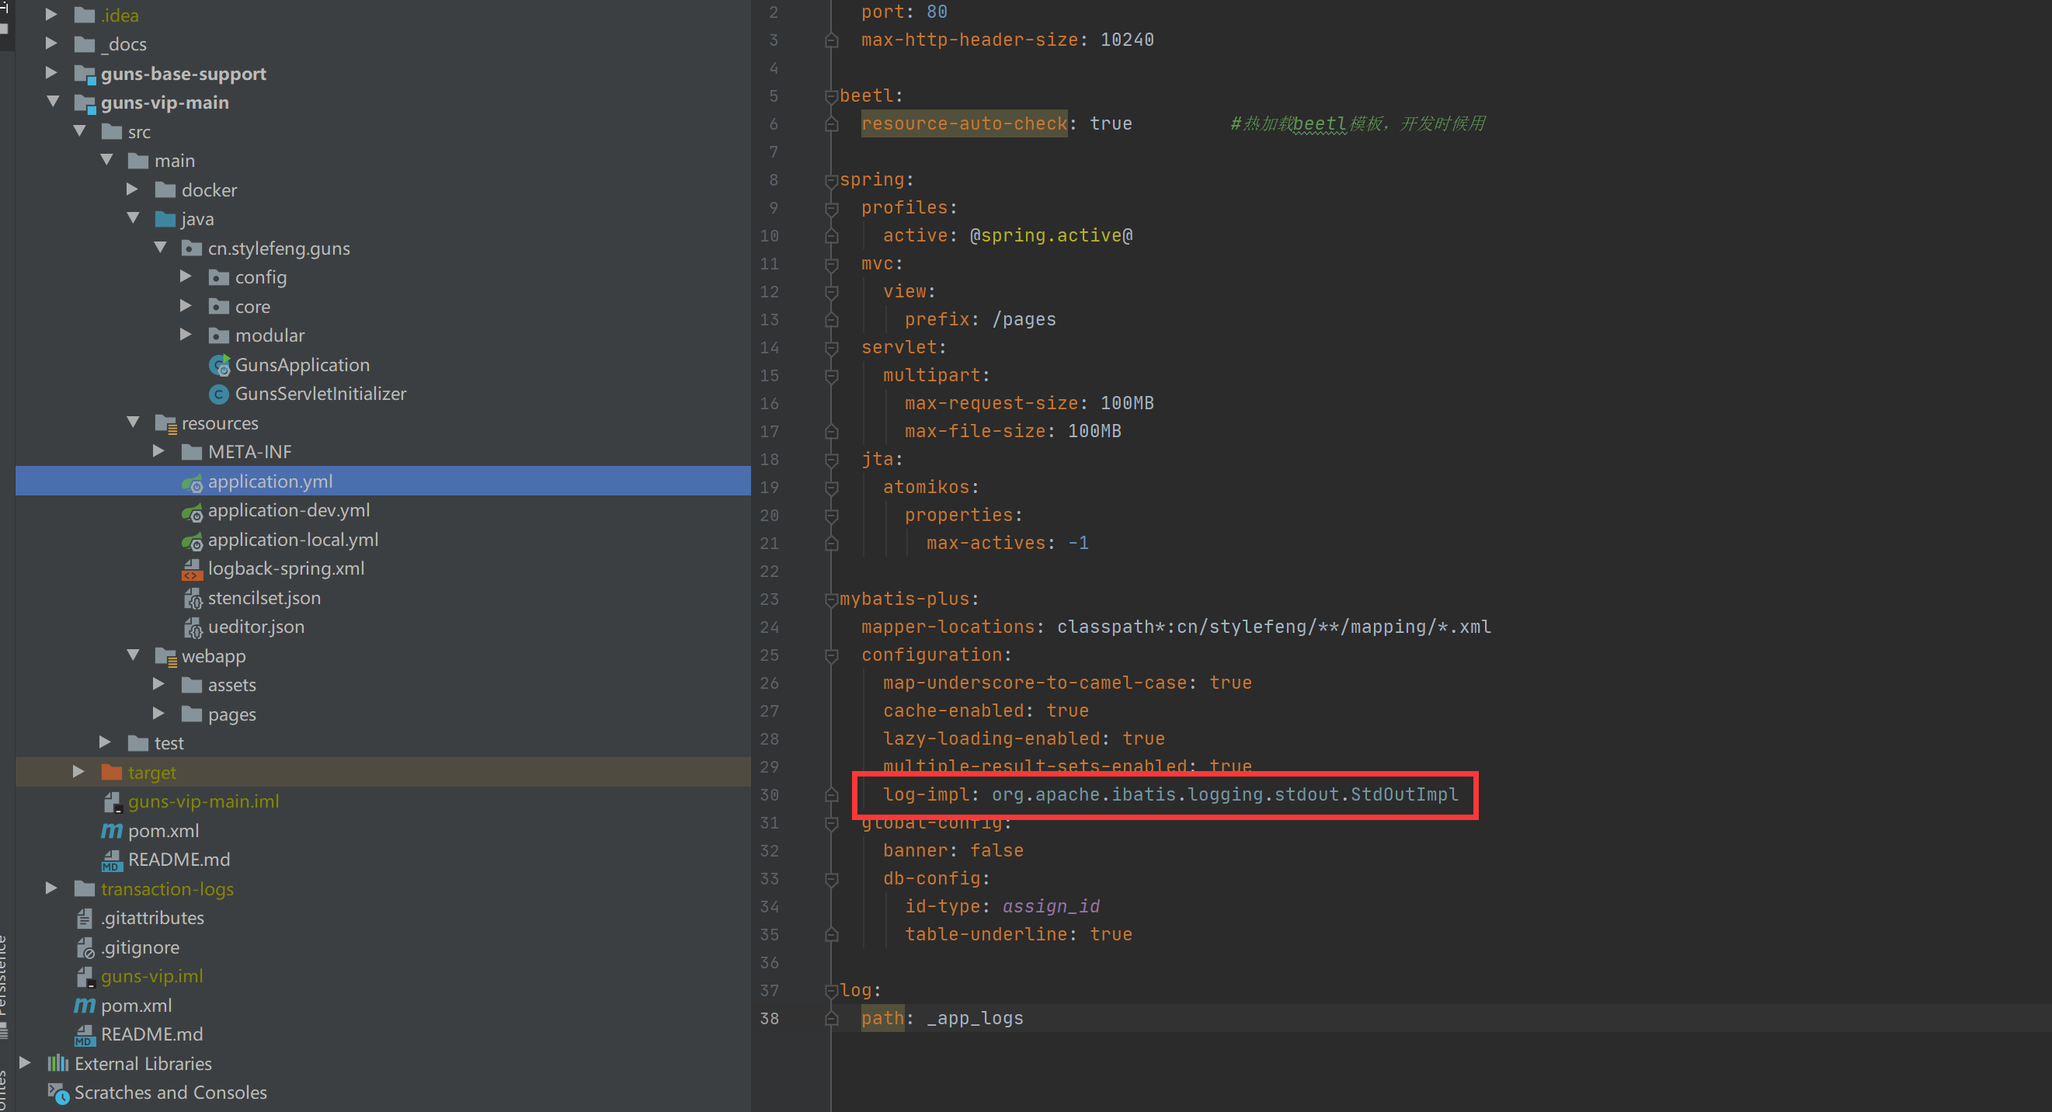Select the core package in tree
The width and height of the screenshot is (2052, 1112).
coord(252,307)
